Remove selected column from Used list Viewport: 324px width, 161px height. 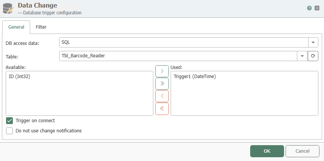coord(162,96)
